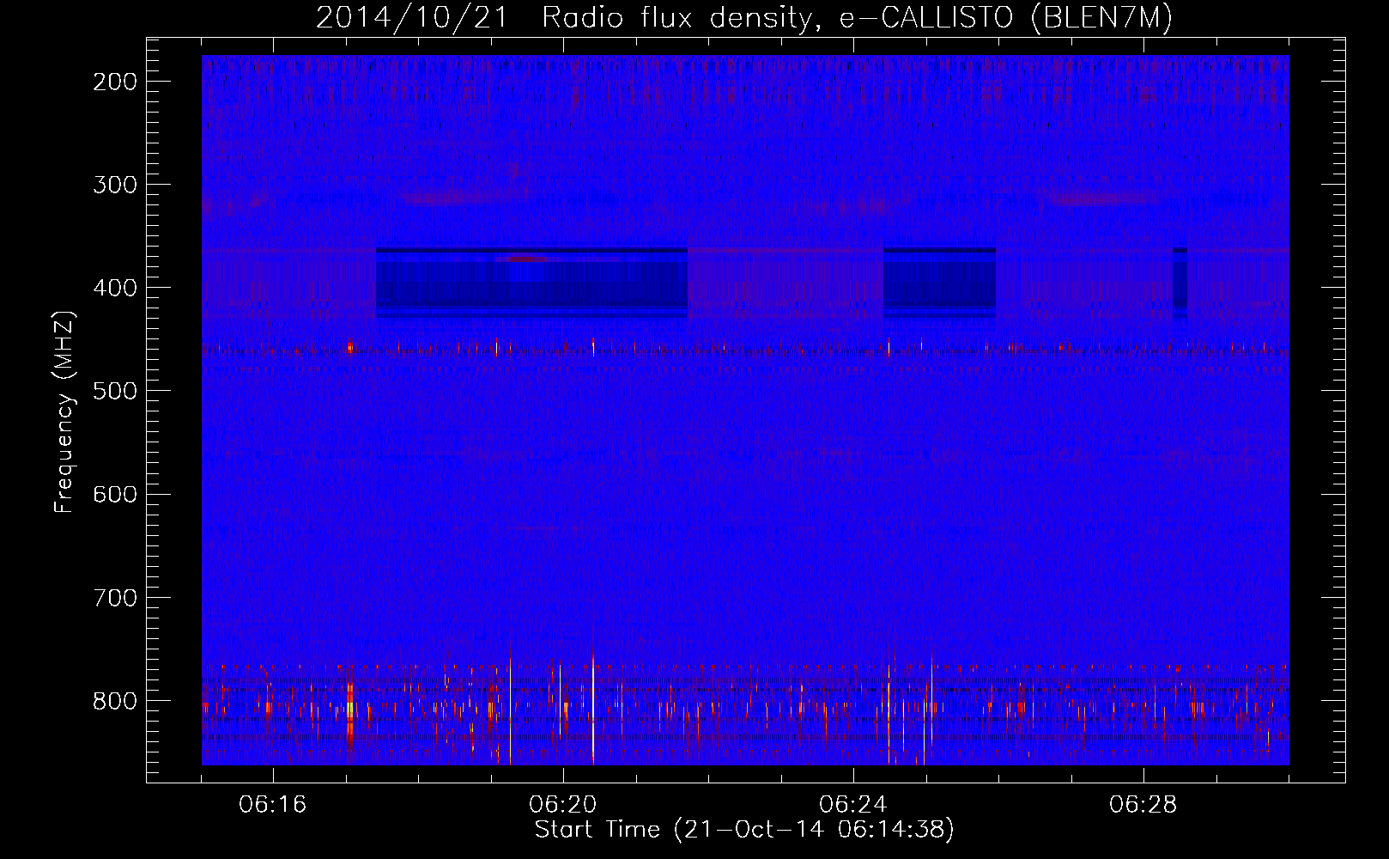Select the 800 frequency tick label
The height and width of the screenshot is (859, 1389).
(x=114, y=700)
